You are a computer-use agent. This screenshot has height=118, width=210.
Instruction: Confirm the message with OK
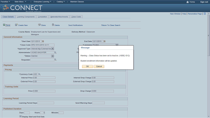tap(87, 67)
